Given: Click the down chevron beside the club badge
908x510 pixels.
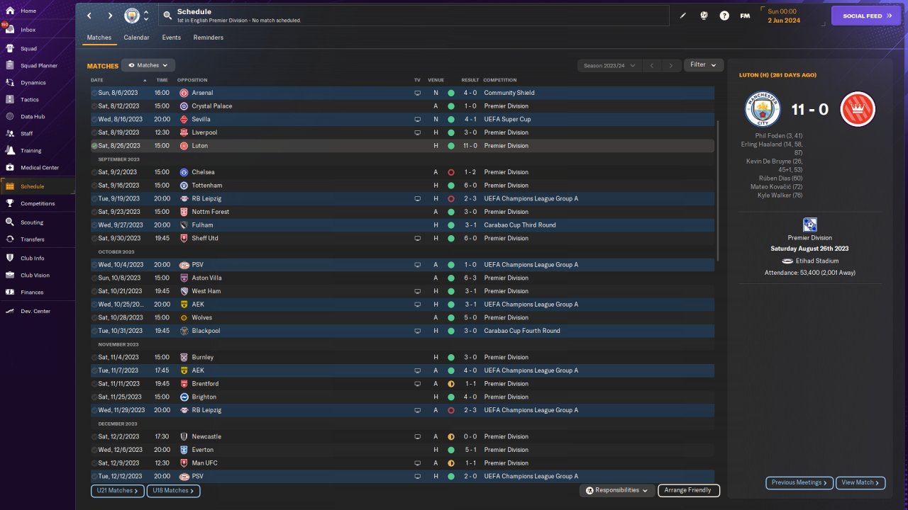Looking at the screenshot, I should coord(146,20).
